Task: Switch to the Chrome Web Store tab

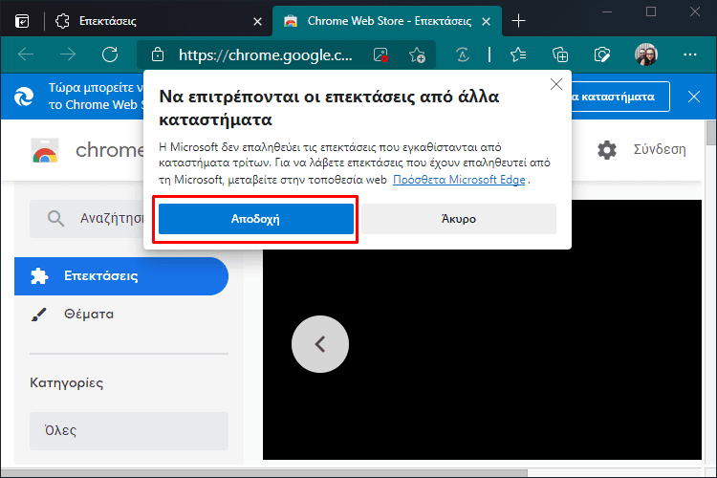Action: [x=389, y=21]
